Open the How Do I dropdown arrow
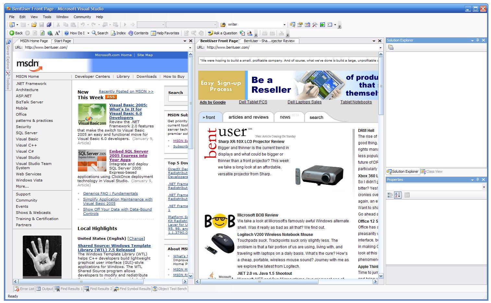Screen dimensions: 491x303 coord(88,33)
